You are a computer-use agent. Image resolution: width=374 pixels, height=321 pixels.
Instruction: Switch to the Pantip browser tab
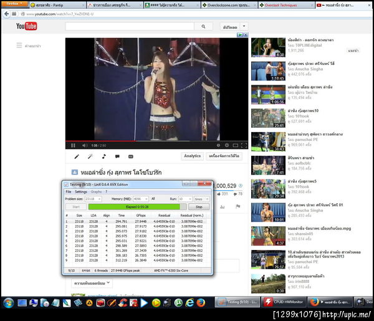(57, 5)
